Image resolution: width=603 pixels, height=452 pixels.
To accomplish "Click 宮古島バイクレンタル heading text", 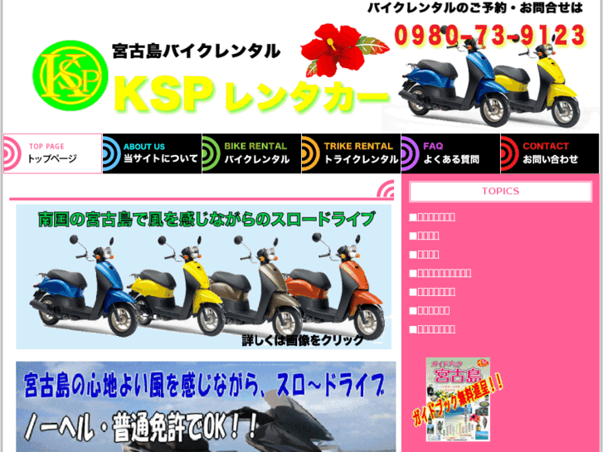I will [196, 51].
